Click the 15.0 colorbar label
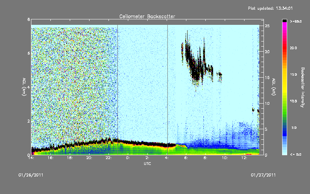Image resolution: width=310 pixels, height=194 pixels. [293, 74]
